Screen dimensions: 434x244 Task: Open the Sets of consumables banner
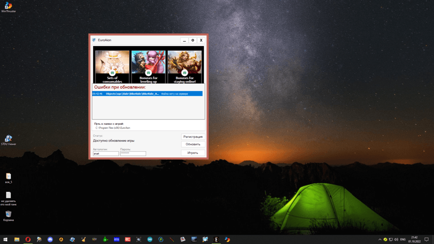[112, 66]
